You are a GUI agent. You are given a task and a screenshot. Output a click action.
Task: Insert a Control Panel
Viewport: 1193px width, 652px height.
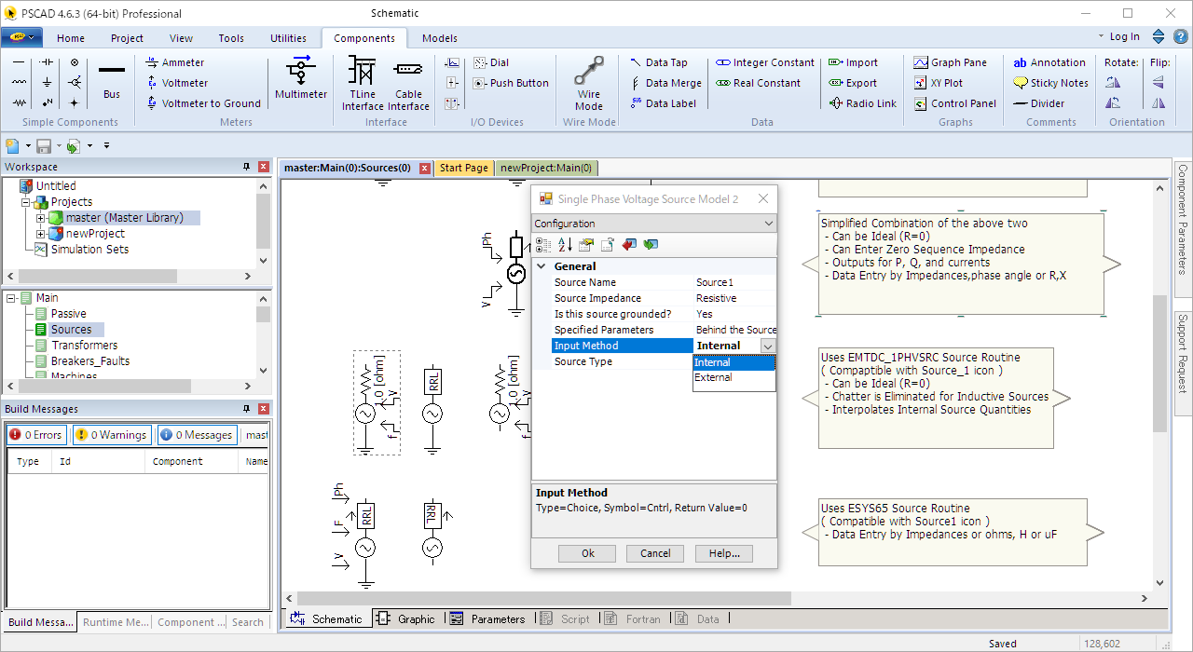[954, 103]
